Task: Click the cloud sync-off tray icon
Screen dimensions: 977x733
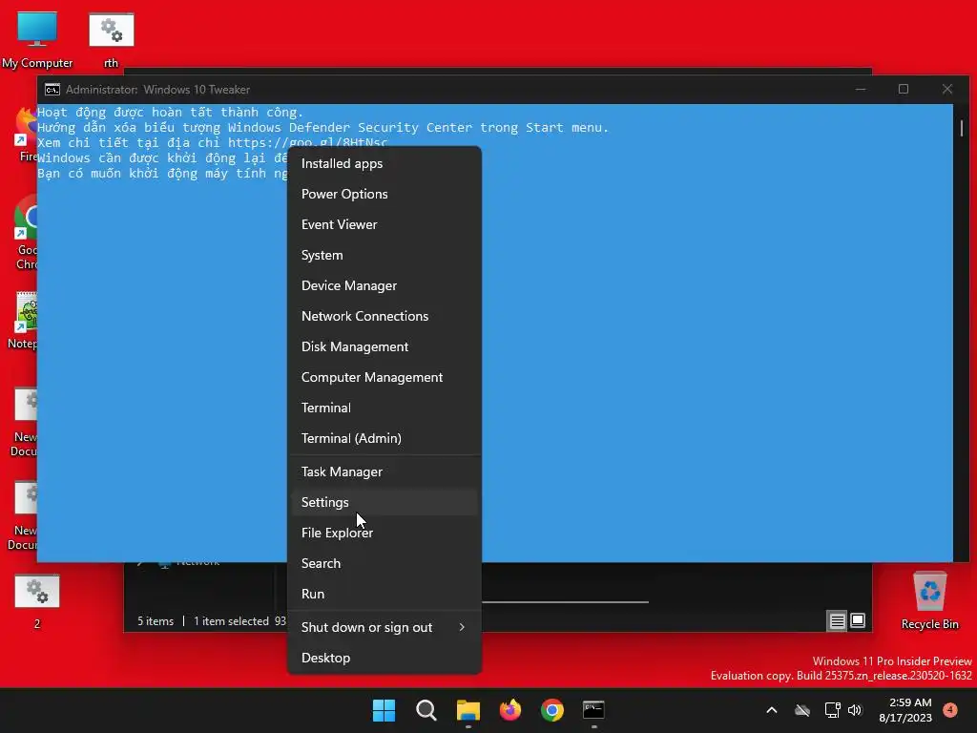Action: (802, 710)
